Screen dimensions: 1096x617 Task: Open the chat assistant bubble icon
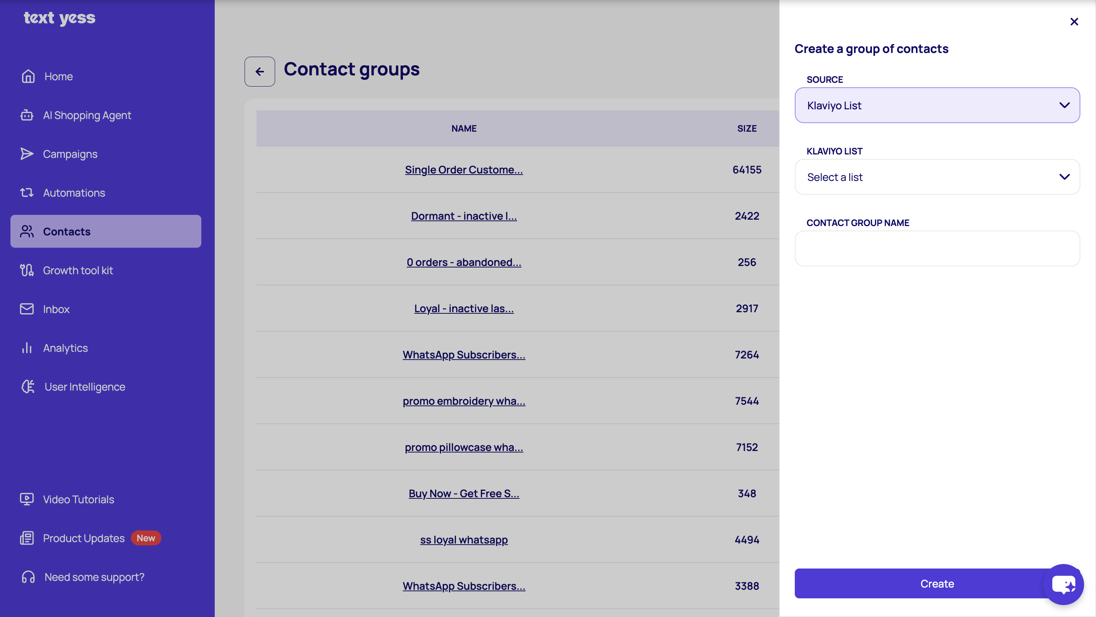(1063, 584)
